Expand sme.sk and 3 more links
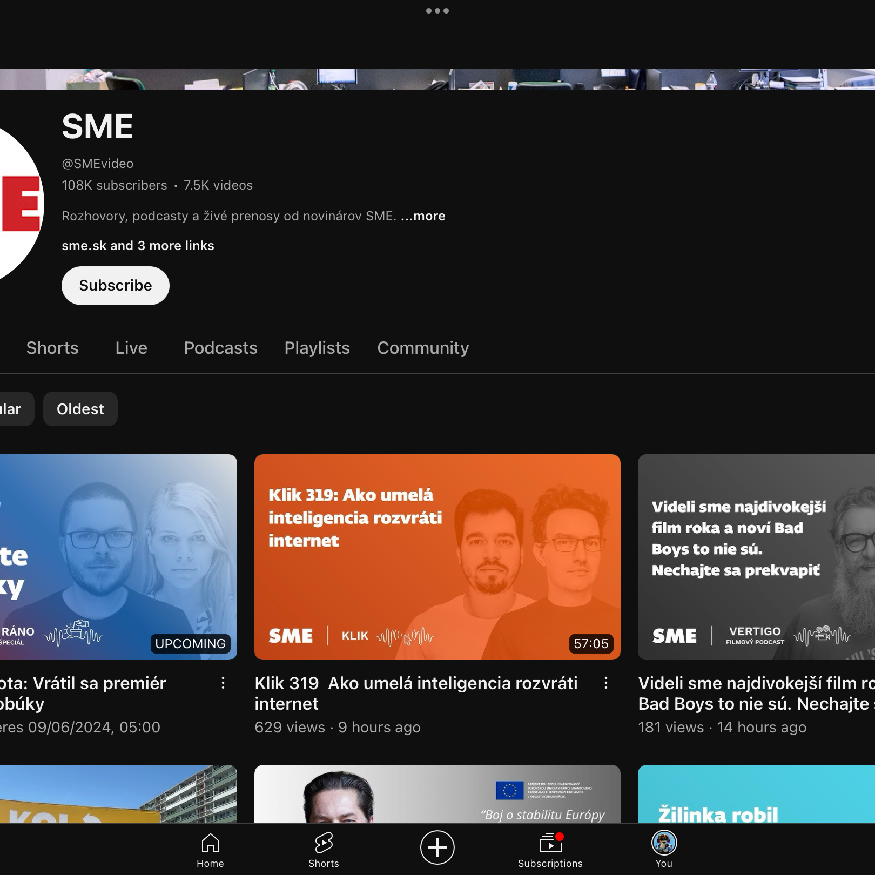875x875 pixels. click(x=138, y=246)
